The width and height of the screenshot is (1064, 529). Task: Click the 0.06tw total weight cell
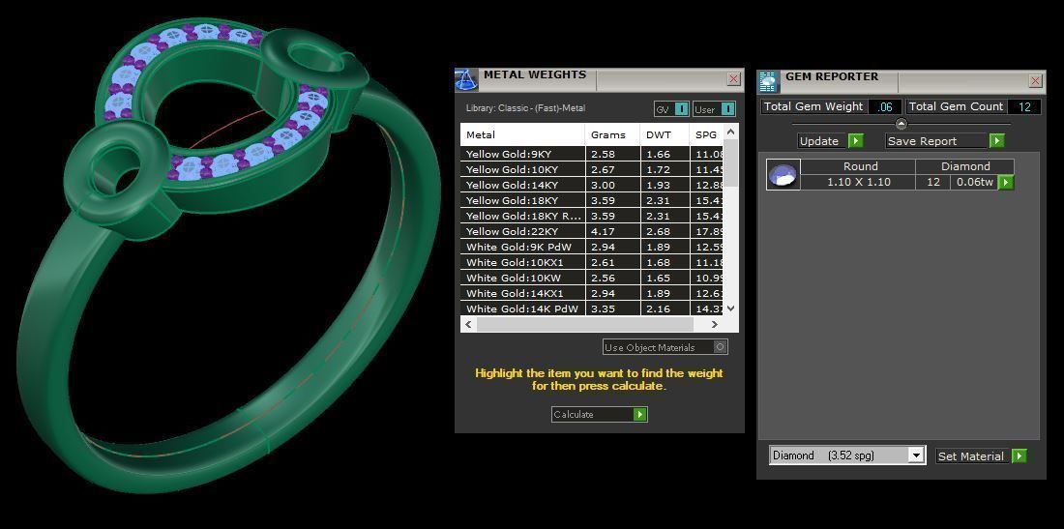point(974,183)
